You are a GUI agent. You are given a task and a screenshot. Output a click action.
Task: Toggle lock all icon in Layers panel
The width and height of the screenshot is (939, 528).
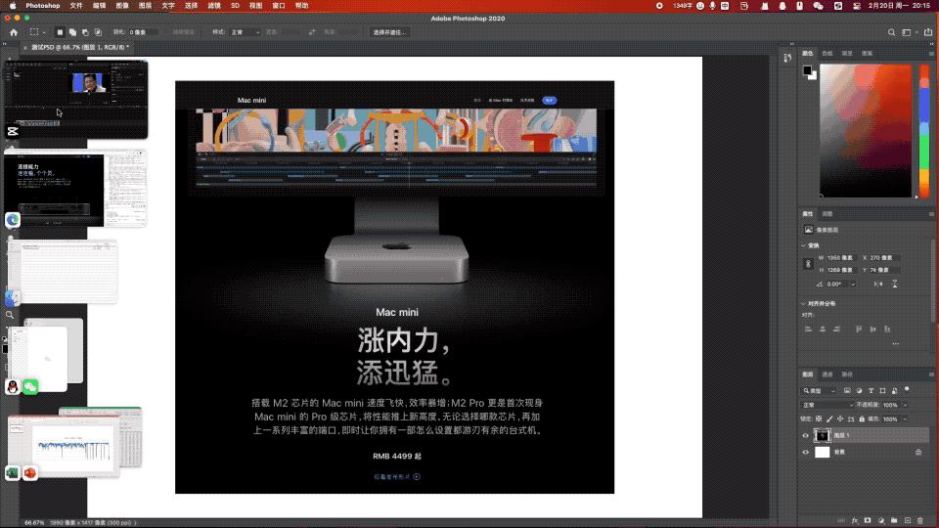(862, 419)
